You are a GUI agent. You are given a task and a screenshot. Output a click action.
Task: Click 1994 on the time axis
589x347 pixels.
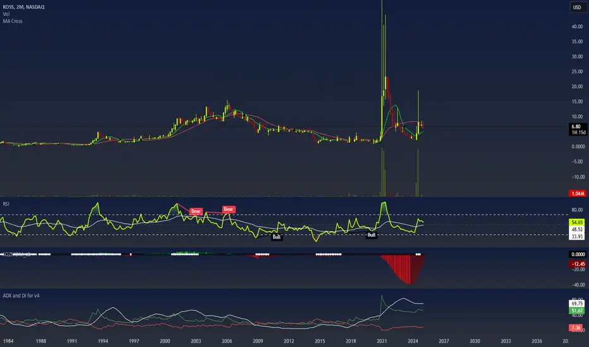click(x=103, y=341)
